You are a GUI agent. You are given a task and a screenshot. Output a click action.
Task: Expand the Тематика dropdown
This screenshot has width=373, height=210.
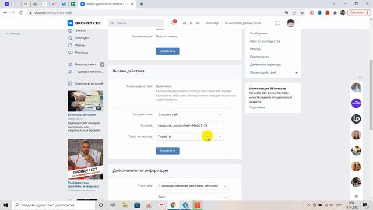point(192,186)
